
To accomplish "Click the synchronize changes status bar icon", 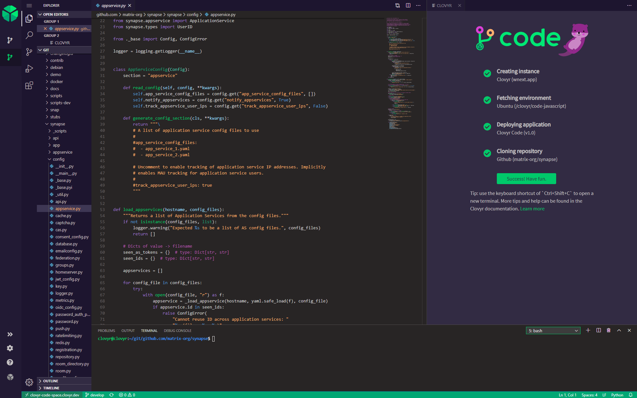I will (x=112, y=395).
